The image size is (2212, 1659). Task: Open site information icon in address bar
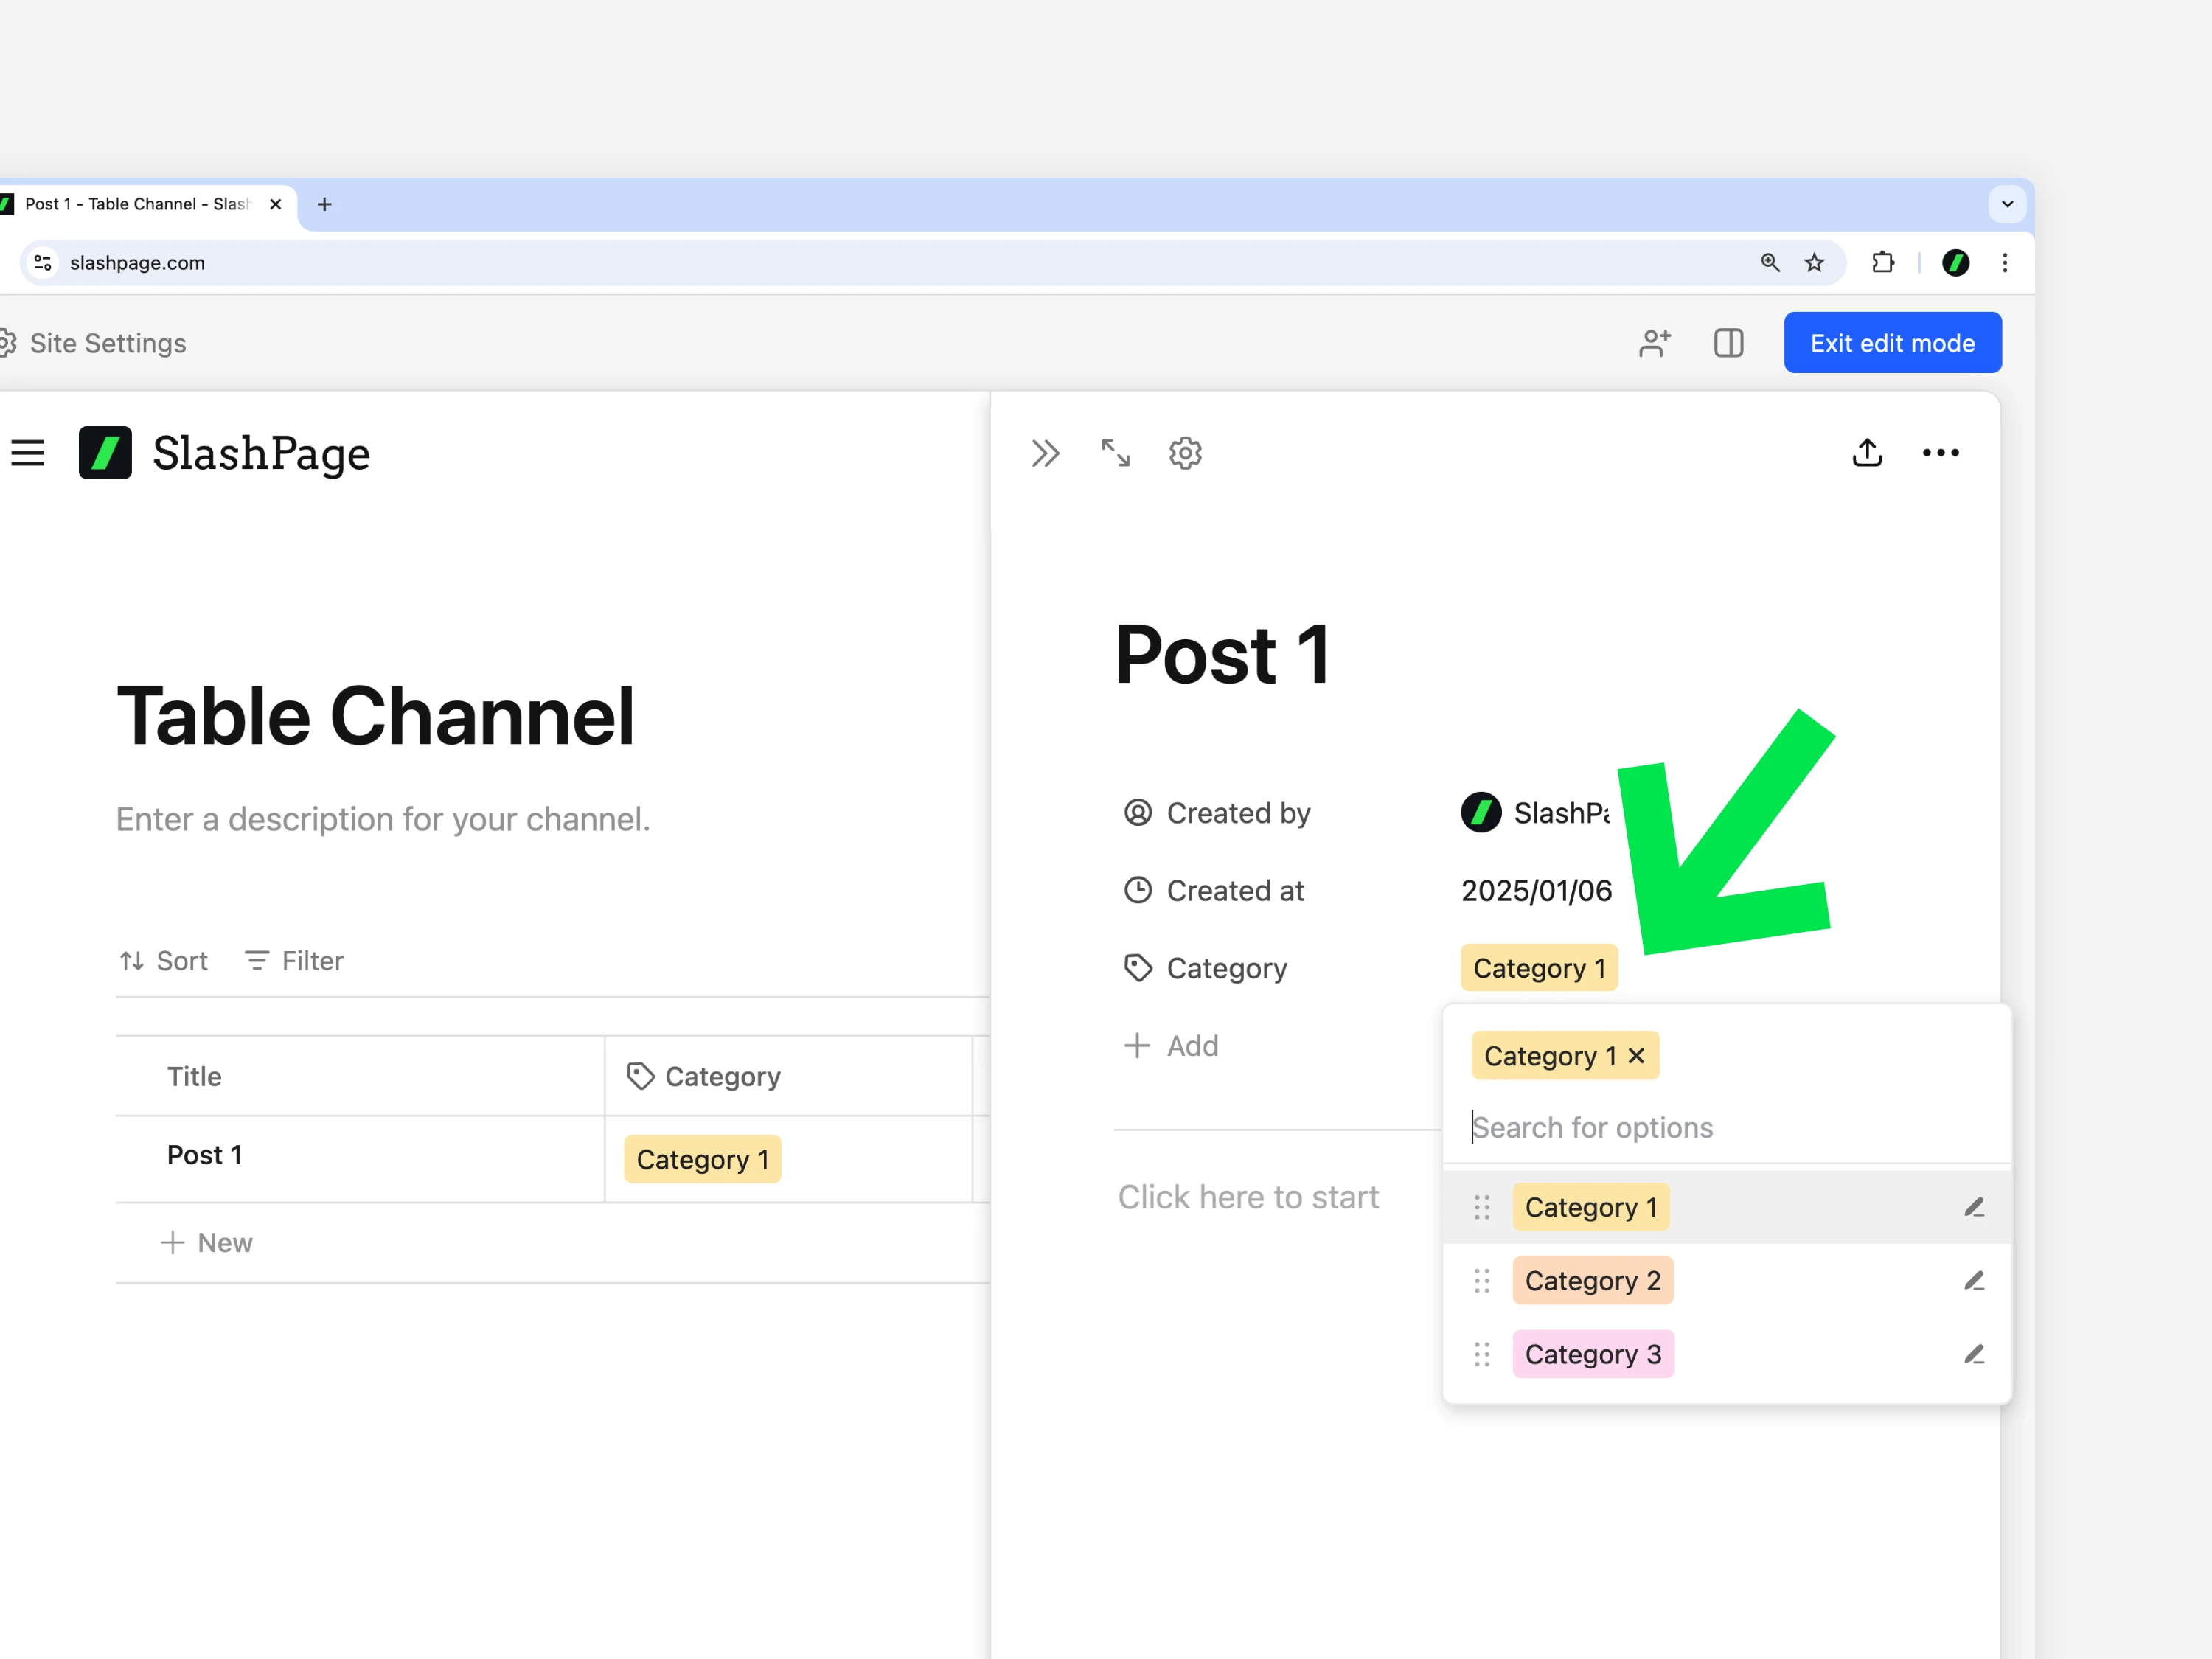pos(43,262)
